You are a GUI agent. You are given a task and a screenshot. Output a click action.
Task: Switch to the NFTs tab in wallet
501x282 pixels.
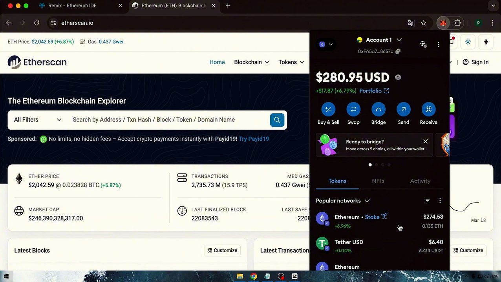pyautogui.click(x=378, y=181)
